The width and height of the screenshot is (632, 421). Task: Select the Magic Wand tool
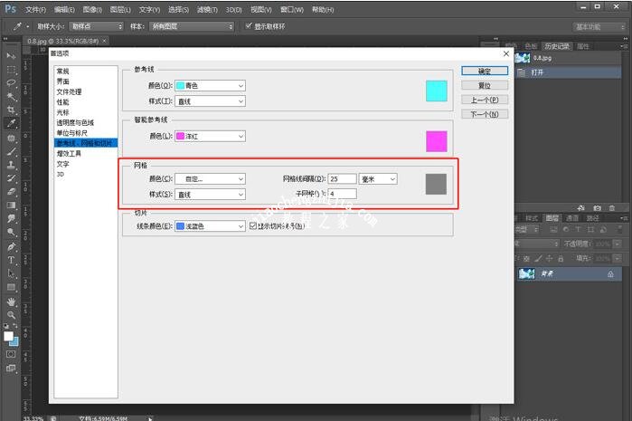(x=11, y=96)
